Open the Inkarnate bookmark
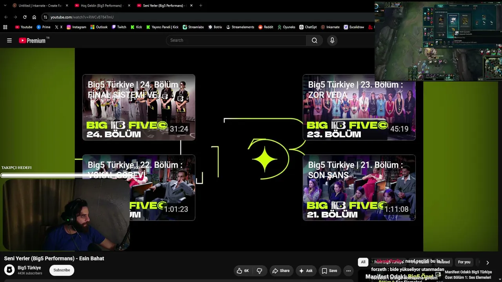The image size is (502, 282). point(330,27)
